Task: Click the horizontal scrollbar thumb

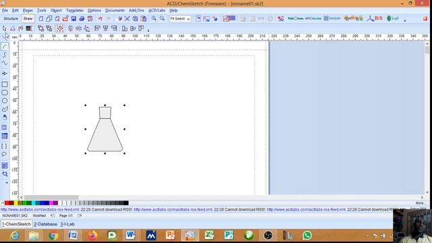Action: [x=51, y=198]
